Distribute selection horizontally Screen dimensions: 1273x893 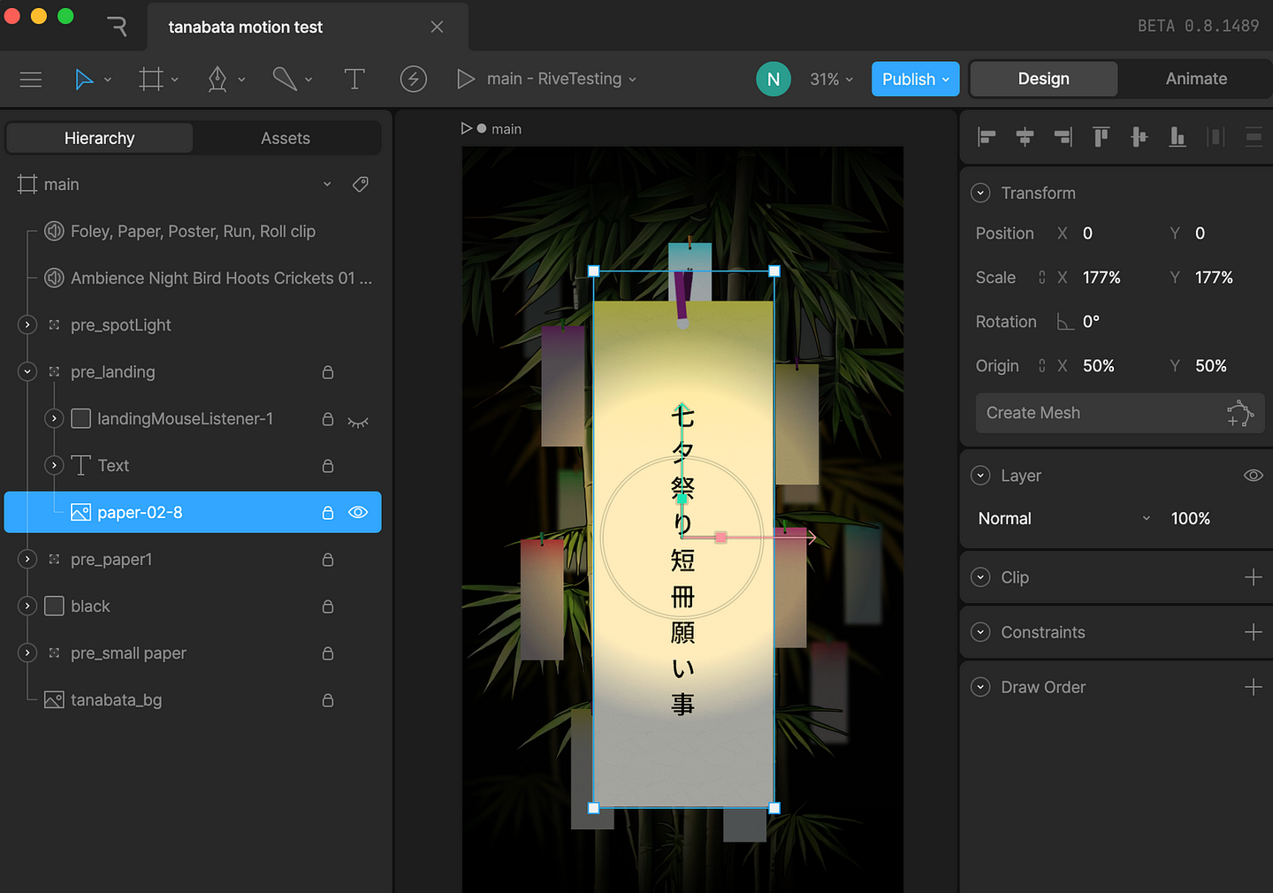1216,137
